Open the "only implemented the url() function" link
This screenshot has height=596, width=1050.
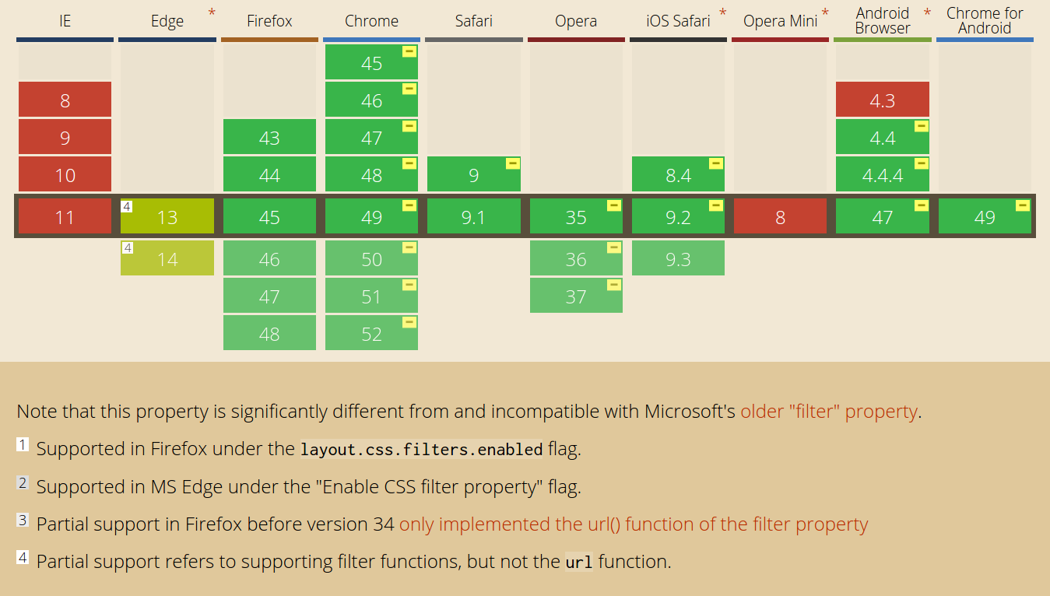(x=634, y=524)
